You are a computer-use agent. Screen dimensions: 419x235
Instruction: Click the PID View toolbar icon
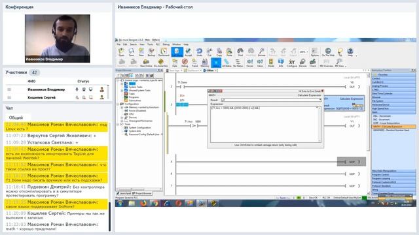click(x=339, y=63)
